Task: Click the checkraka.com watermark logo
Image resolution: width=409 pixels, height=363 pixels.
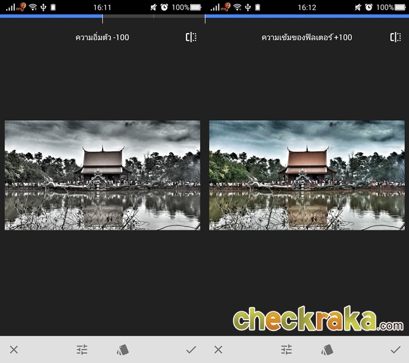Action: [x=318, y=320]
